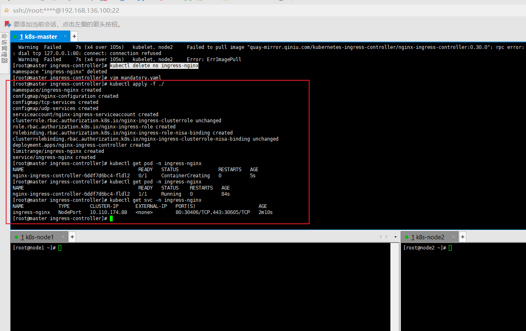Click the ports value 80:30406/TCP,443:30605/TCP
Viewport: 526px width, 331px height.
pos(213,212)
